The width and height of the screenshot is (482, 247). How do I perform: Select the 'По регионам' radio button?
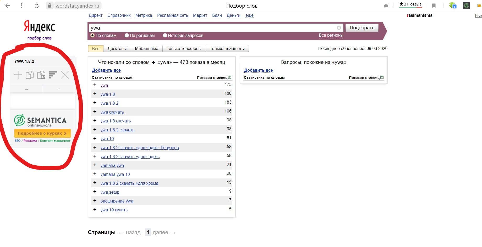coord(127,35)
